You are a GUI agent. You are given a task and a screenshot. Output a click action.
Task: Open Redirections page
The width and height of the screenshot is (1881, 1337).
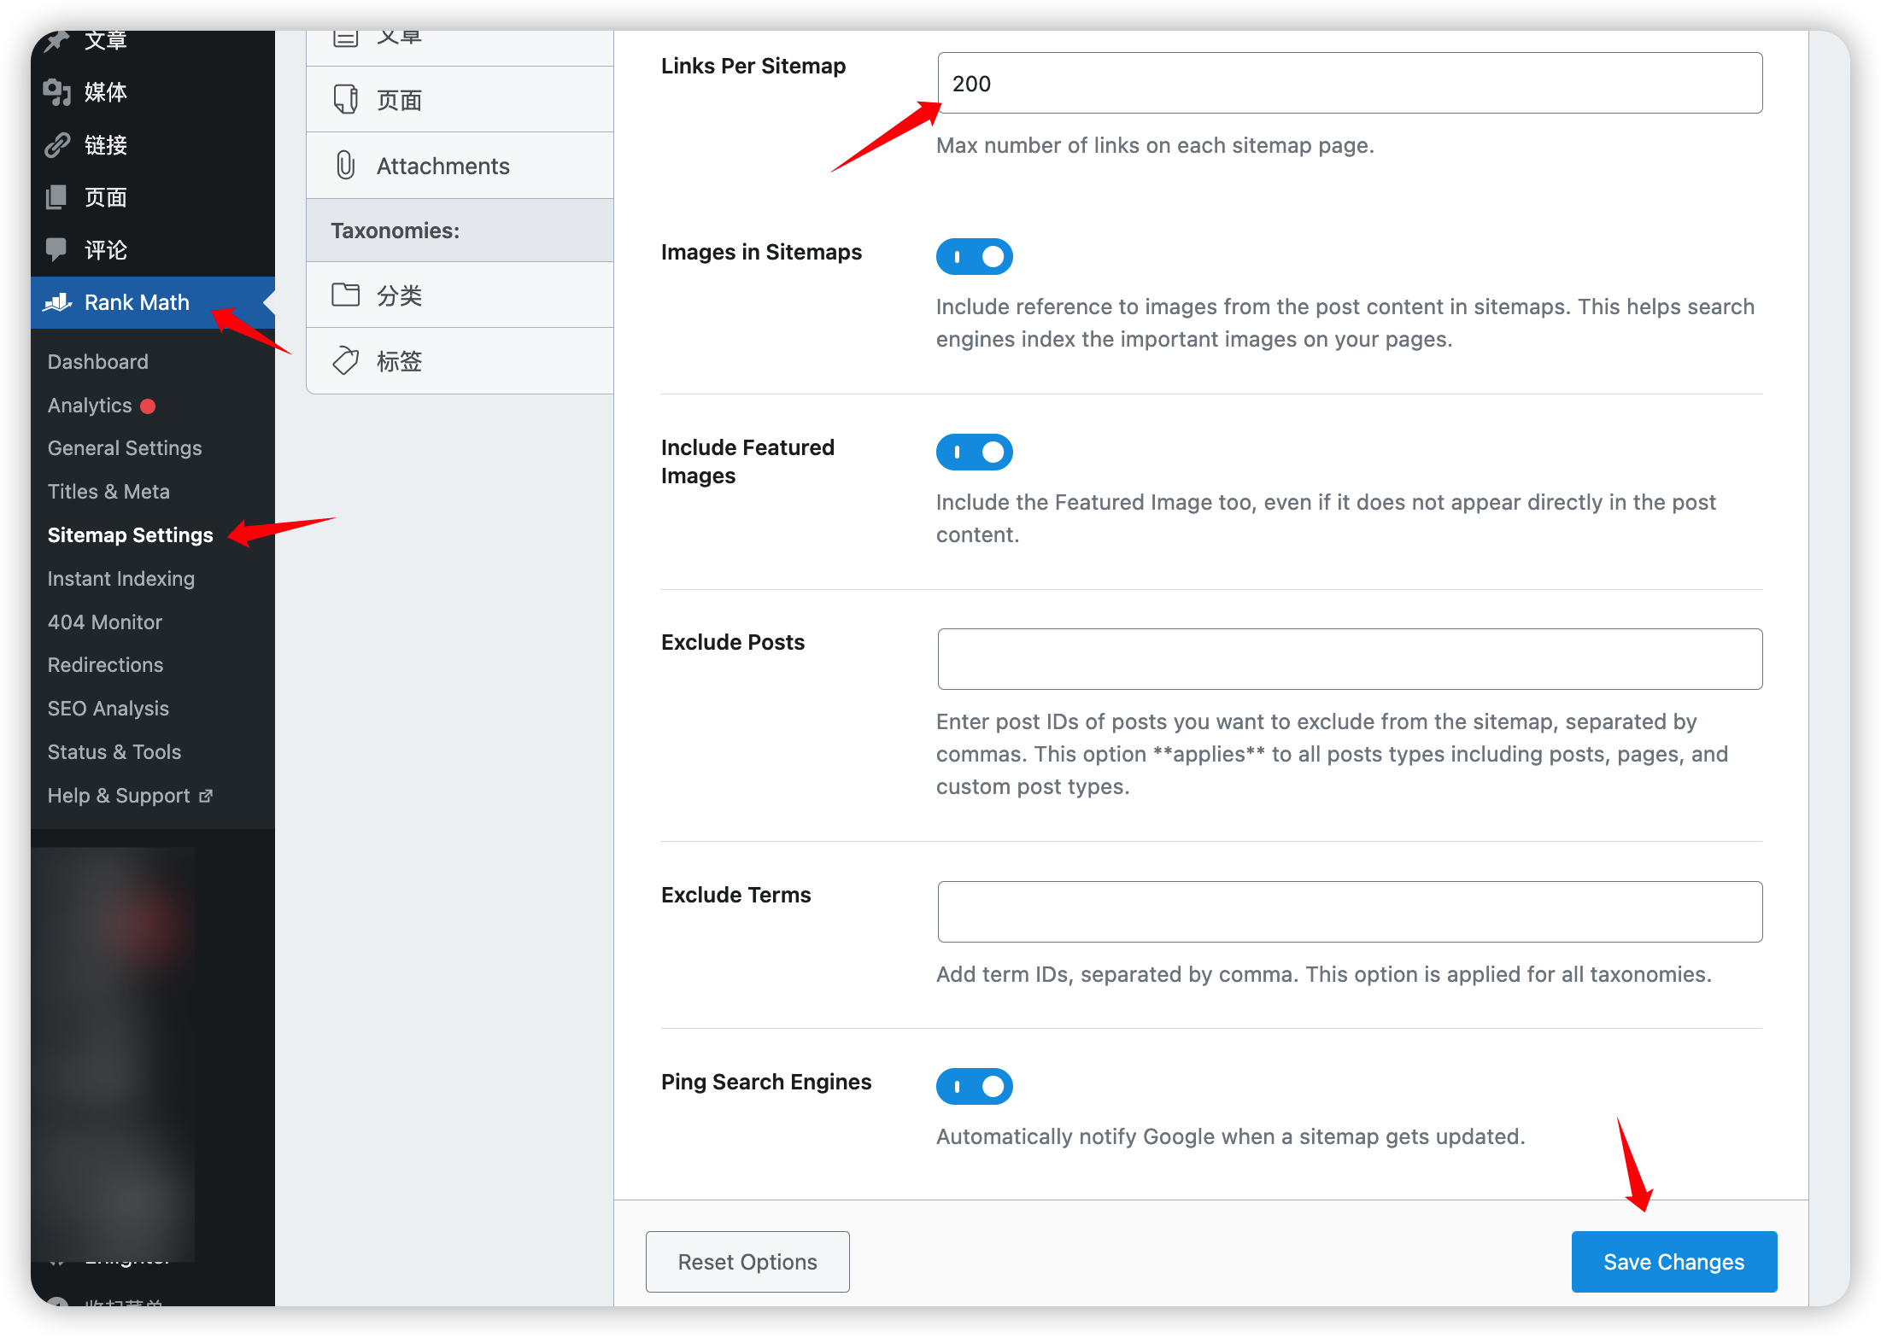point(105,665)
